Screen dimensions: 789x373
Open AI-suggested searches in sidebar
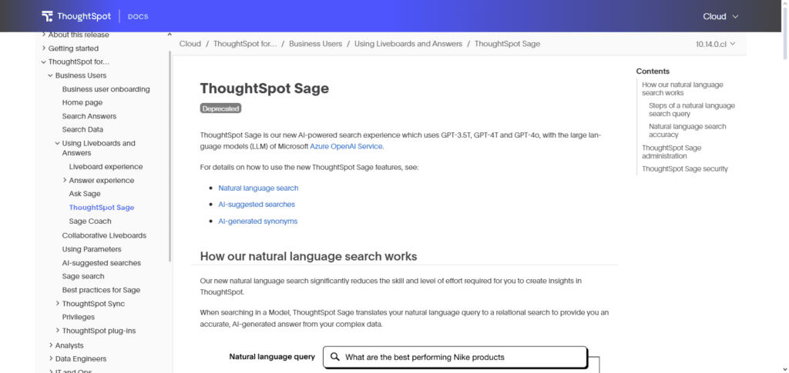[102, 263]
